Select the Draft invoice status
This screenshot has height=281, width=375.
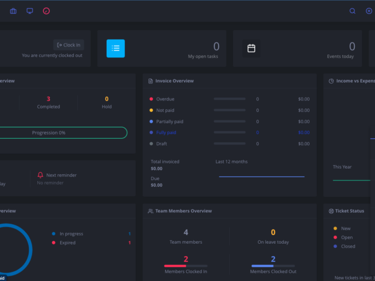coord(162,144)
